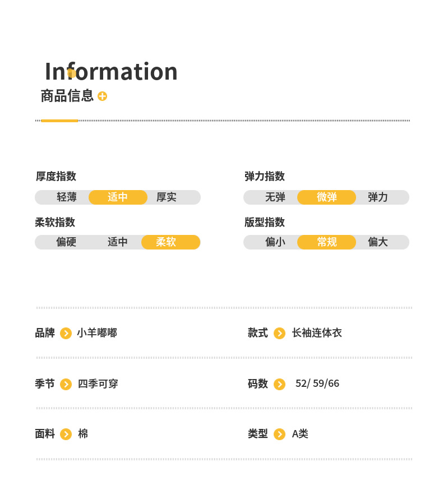This screenshot has height=485, width=443.
Task: Click the size text 52/ 59/66
Action: click(317, 384)
